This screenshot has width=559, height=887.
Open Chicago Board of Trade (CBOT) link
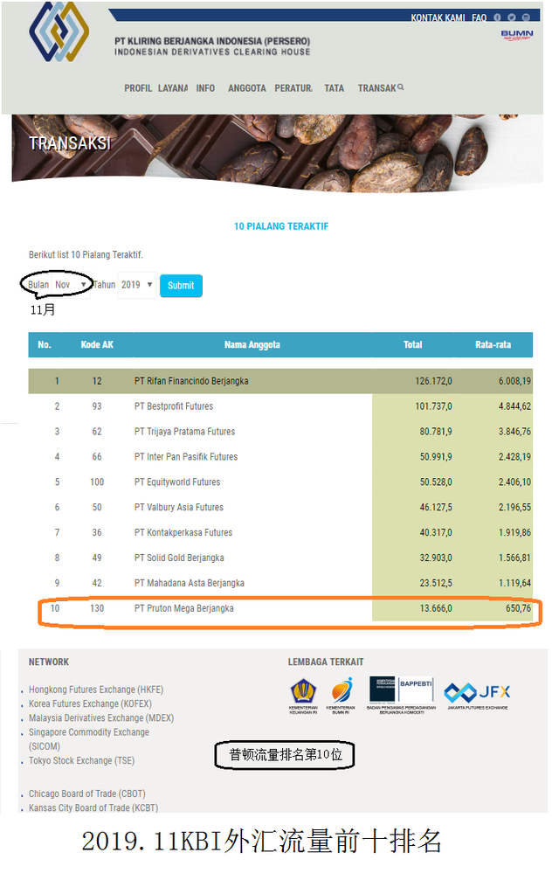tap(87, 793)
